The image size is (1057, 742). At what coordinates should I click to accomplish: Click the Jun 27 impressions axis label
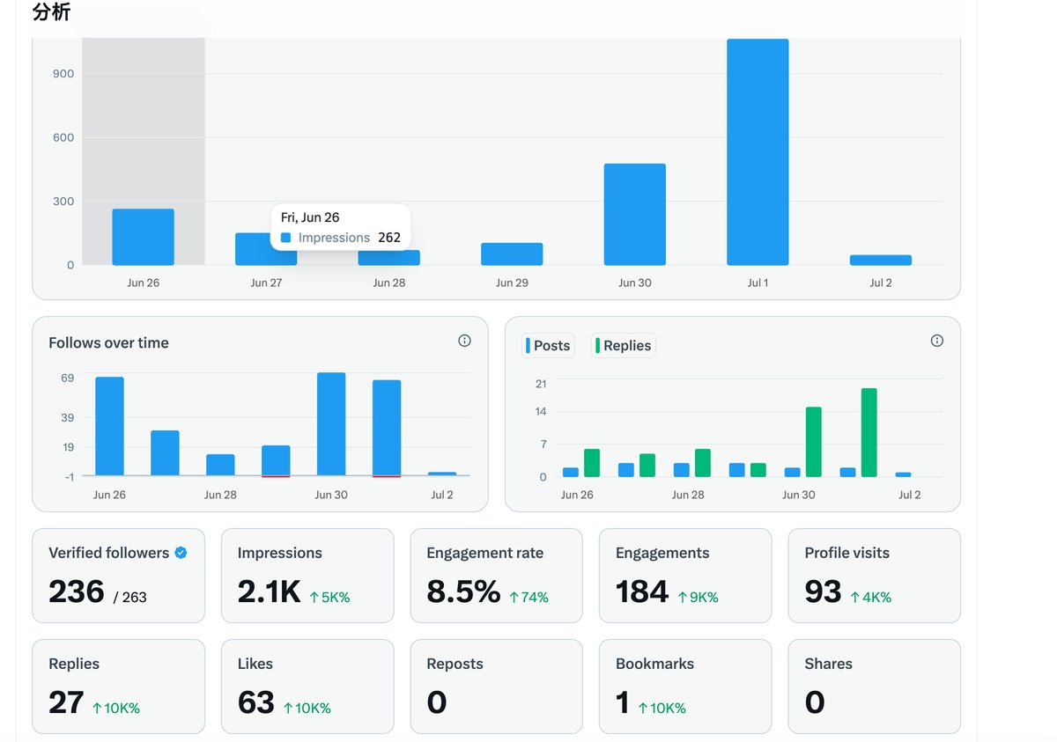tap(266, 283)
